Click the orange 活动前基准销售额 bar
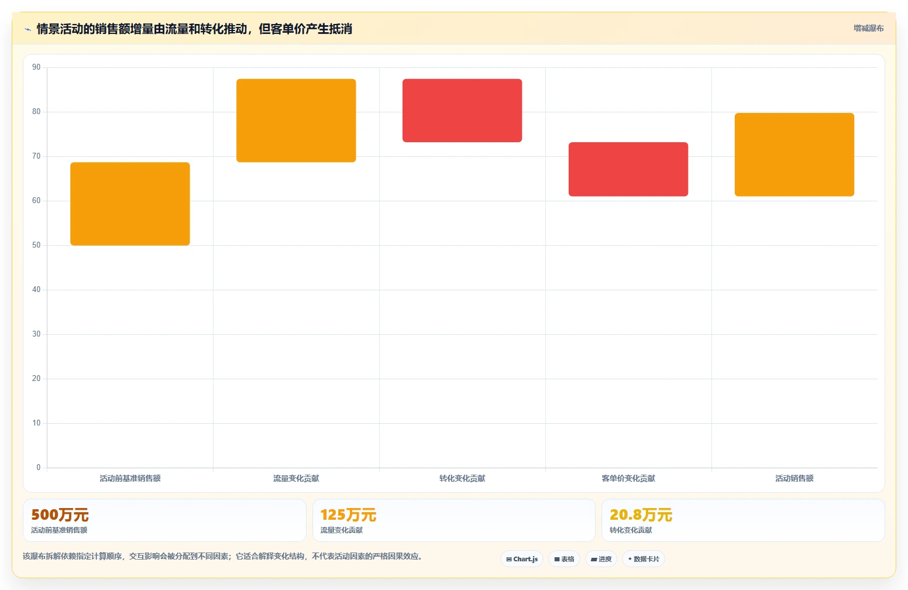The width and height of the screenshot is (908, 590). (130, 204)
